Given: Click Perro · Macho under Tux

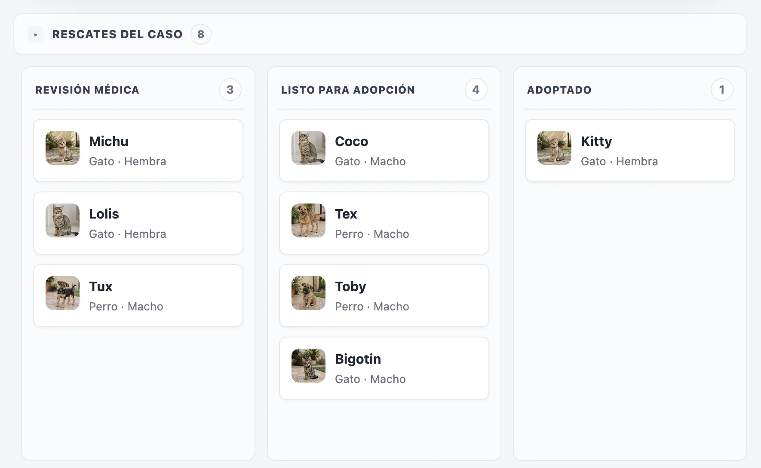Looking at the screenshot, I should (x=126, y=307).
